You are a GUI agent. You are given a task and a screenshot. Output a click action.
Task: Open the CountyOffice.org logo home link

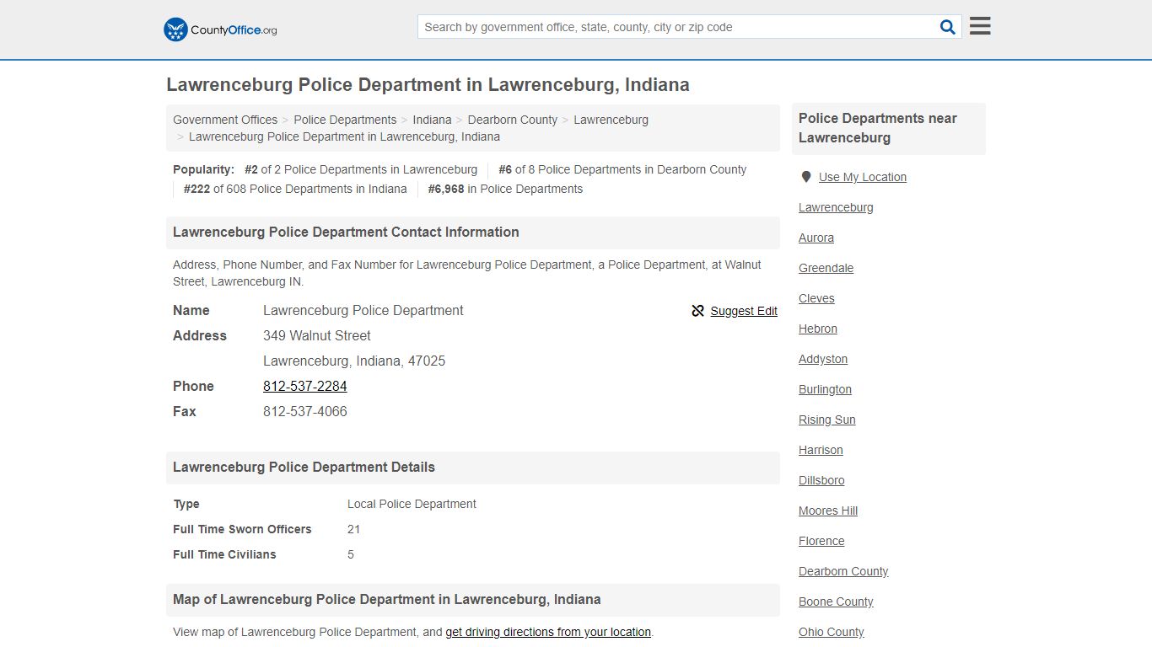[x=220, y=29]
